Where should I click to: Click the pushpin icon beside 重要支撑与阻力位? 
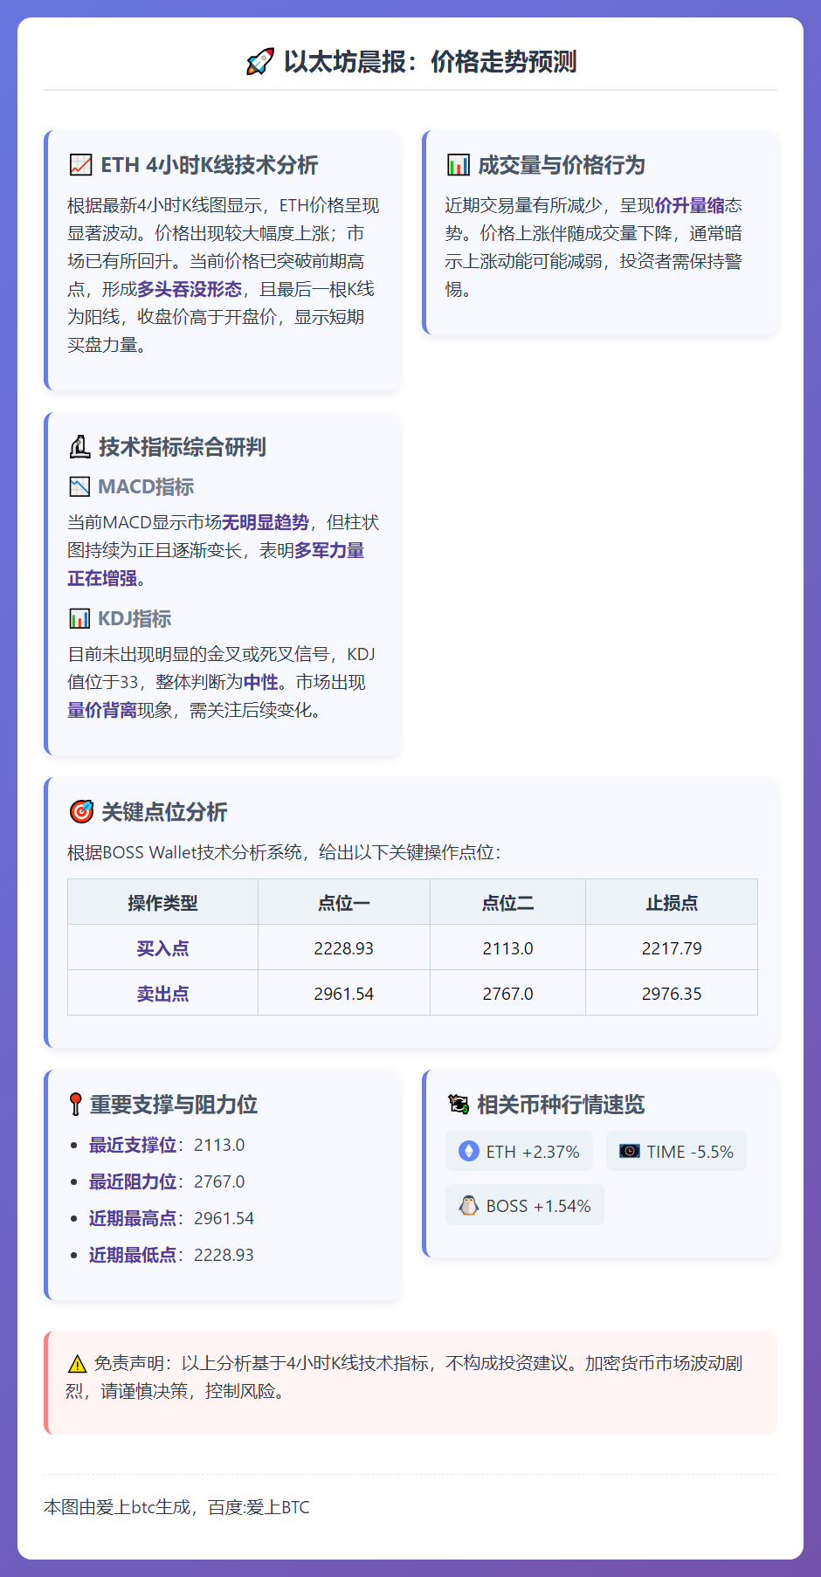point(75,1105)
